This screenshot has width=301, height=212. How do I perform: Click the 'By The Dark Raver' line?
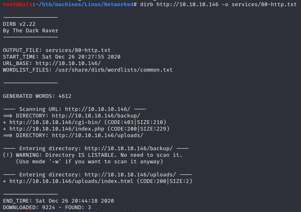(x=30, y=31)
